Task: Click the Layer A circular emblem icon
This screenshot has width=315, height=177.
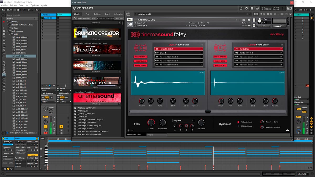Action: tap(140, 48)
